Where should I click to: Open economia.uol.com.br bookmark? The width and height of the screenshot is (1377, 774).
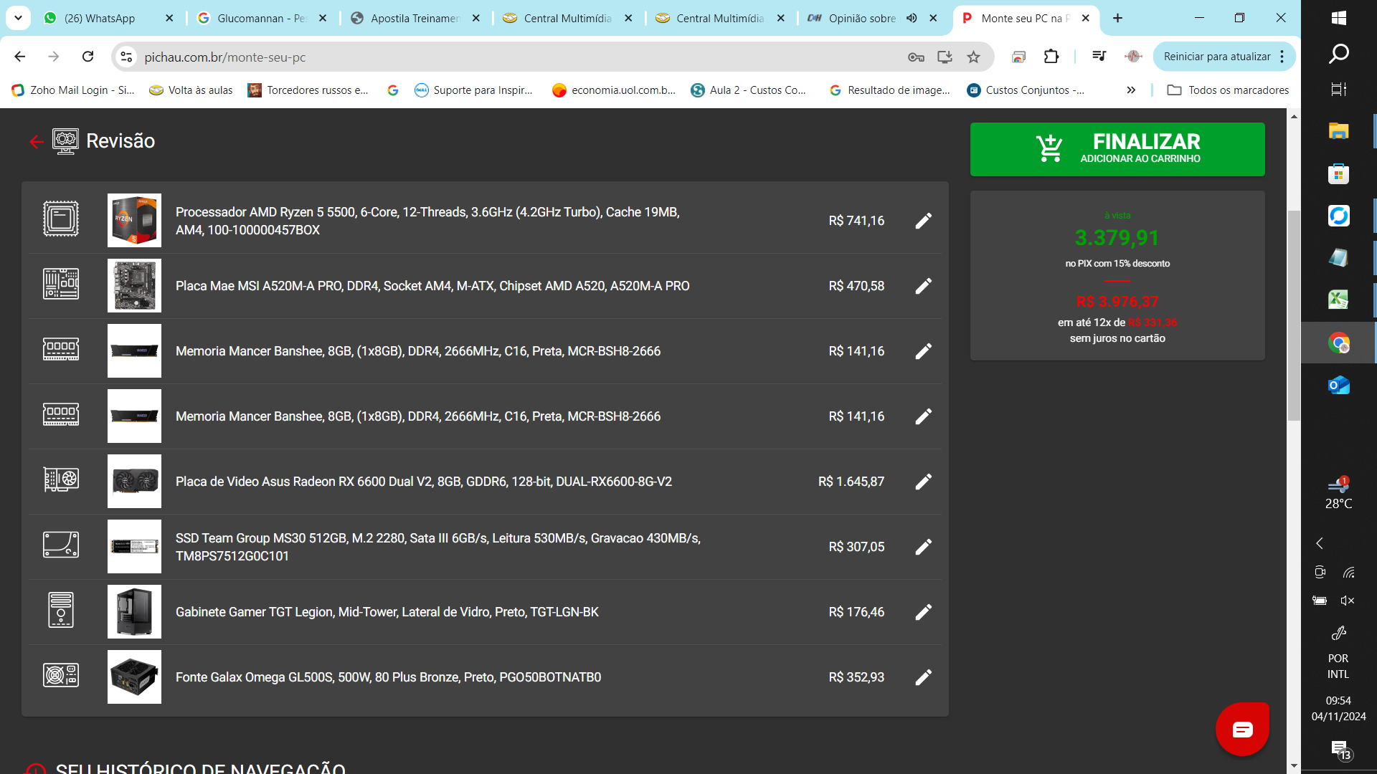pos(614,90)
